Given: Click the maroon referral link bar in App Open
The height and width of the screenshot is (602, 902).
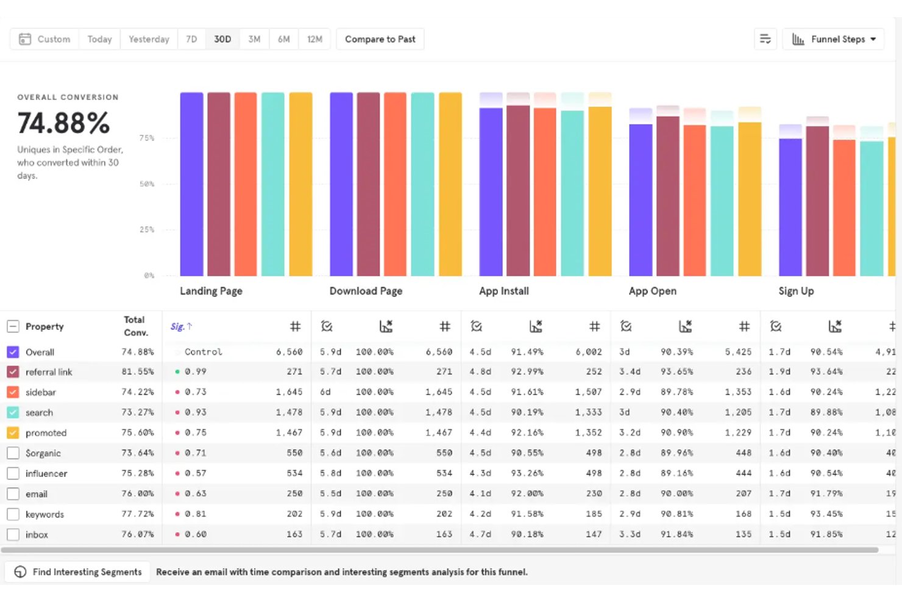Looking at the screenshot, I should (668, 196).
